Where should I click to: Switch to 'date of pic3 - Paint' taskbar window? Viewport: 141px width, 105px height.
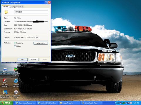tap(91, 103)
